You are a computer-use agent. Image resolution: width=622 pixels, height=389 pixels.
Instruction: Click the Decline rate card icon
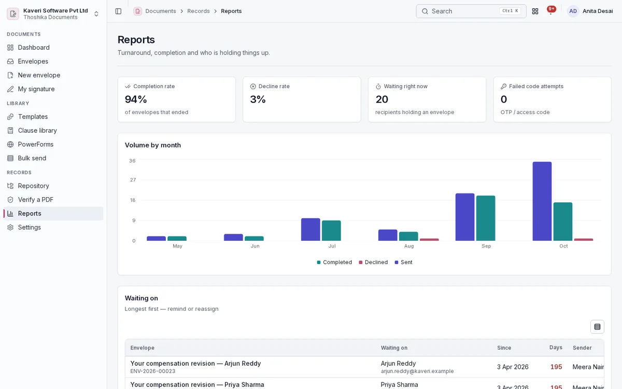pyautogui.click(x=253, y=87)
